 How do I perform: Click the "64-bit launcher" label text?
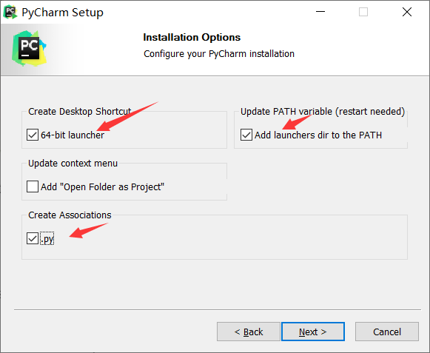tap(73, 135)
